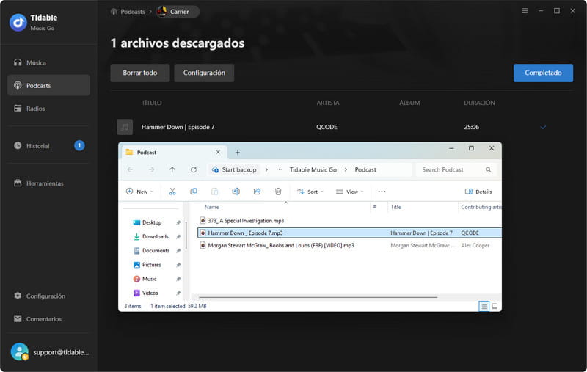Viewport: 587px width, 372px height.
Task: Click Tidabie Music Go breadcrumb in Explorer
Action: 313,169
